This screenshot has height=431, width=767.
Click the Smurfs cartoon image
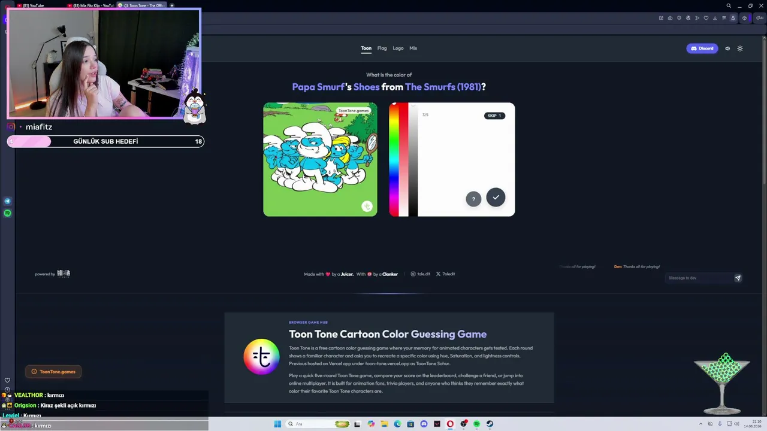[x=320, y=159]
